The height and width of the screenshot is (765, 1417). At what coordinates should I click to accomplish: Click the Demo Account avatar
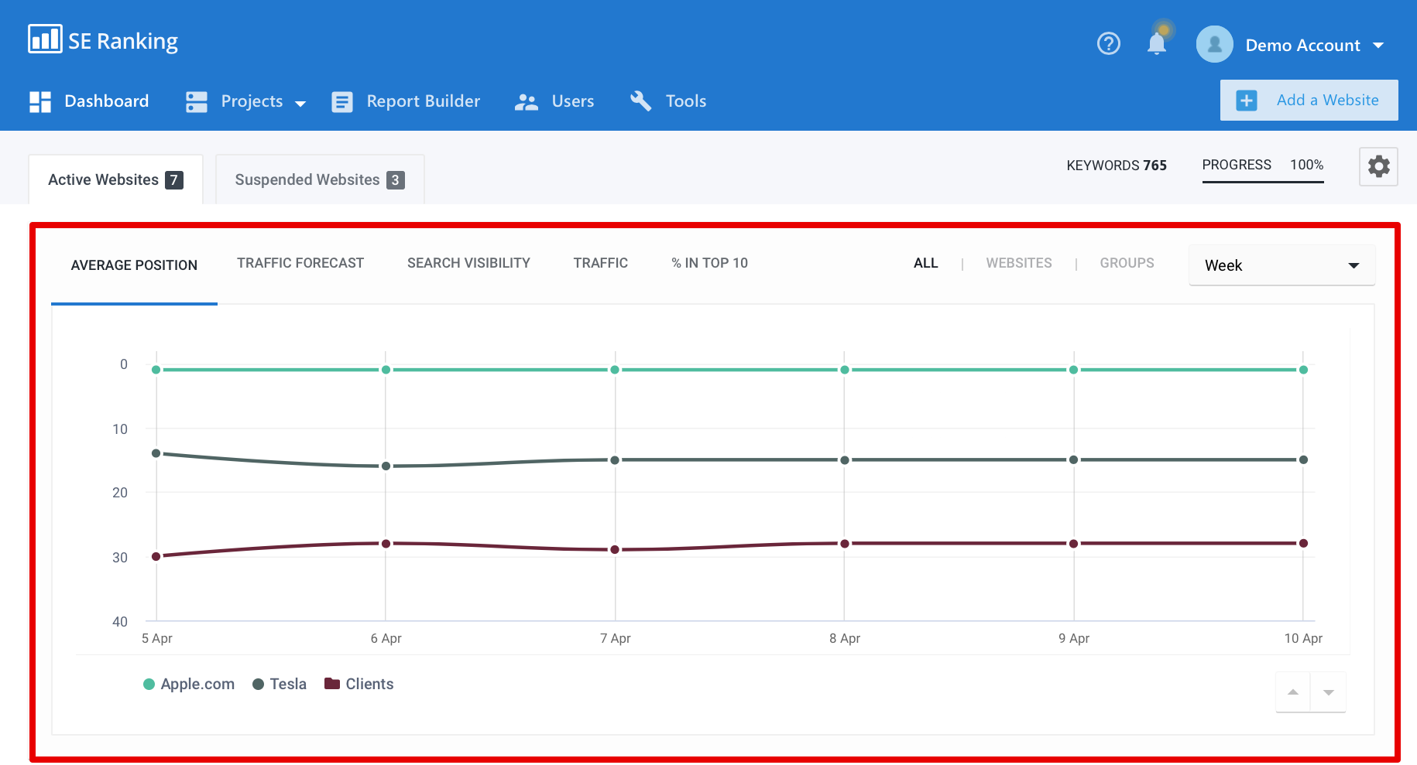point(1214,45)
